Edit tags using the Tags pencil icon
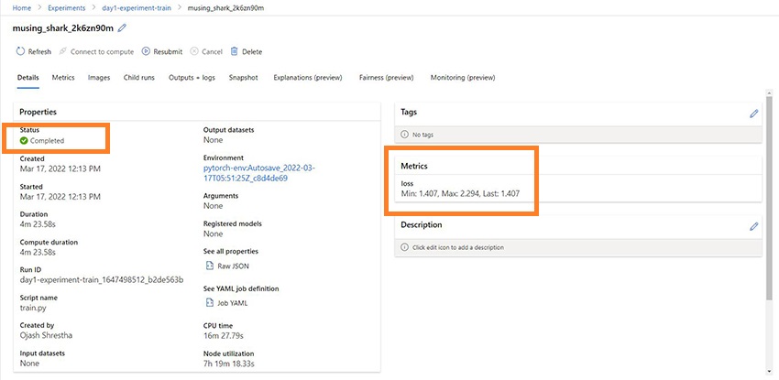The image size is (779, 380). pos(753,114)
